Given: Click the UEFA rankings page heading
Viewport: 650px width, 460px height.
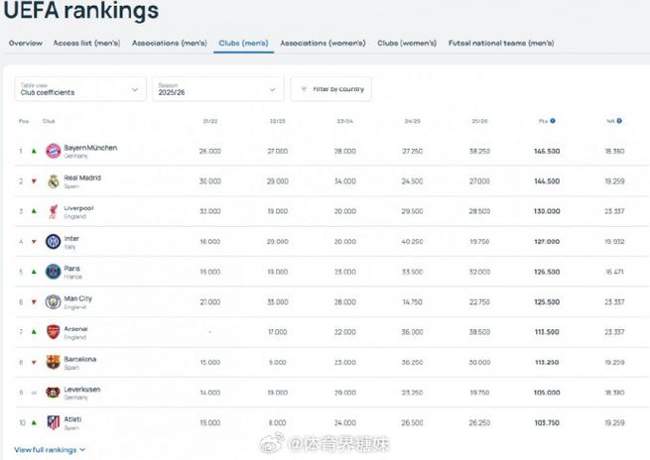Looking at the screenshot, I should [x=80, y=10].
